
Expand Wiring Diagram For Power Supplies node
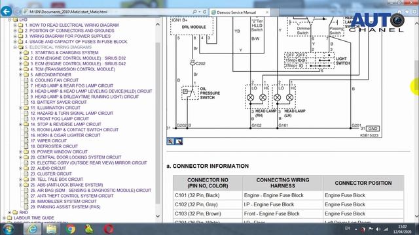(x=15, y=37)
